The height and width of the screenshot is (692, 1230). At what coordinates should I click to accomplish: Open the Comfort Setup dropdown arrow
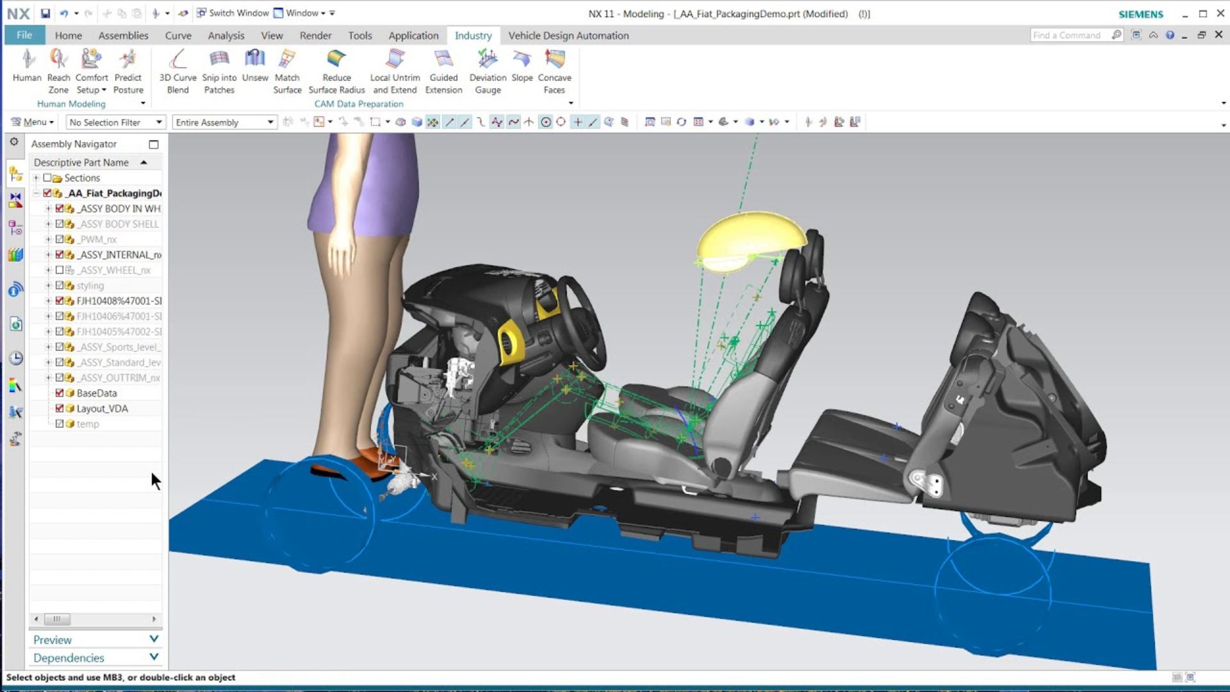click(x=104, y=90)
